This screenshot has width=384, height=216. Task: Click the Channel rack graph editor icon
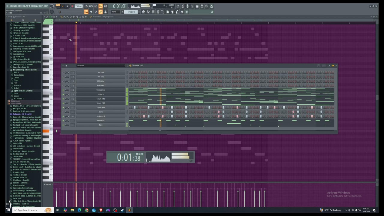(x=329, y=65)
